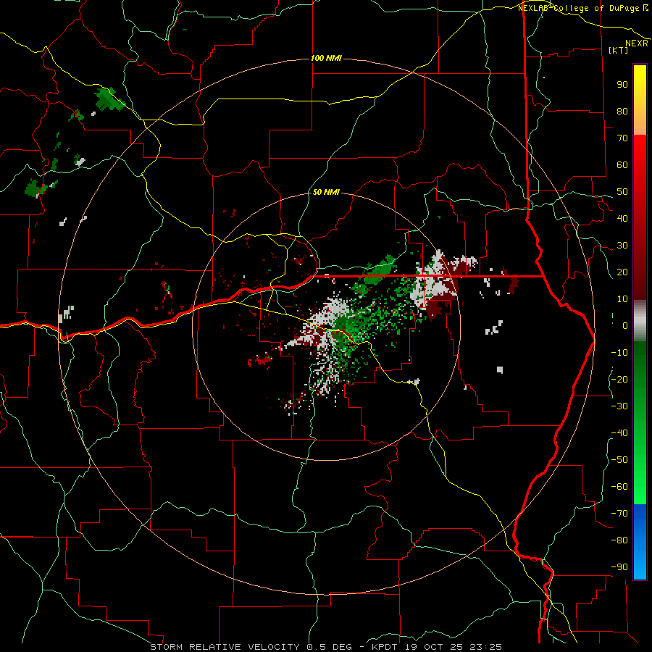Click the 100 NMI range ring label
Viewport: 652px width, 652px height.
326,58
